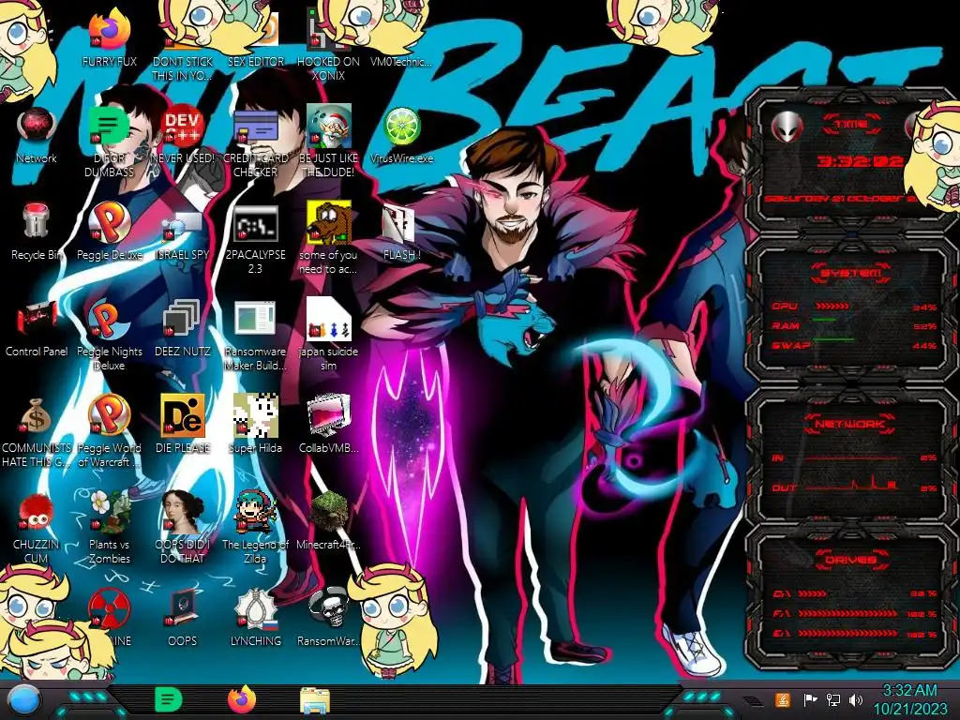960x720 pixels.
Task: Launch NEVER USED! Dev-C++ shortcut
Action: click(182, 127)
